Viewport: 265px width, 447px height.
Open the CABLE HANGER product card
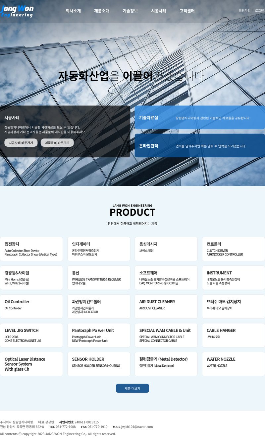[x=234, y=335]
